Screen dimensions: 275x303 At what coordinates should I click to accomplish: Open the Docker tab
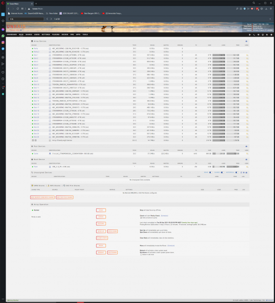click(x=65, y=35)
